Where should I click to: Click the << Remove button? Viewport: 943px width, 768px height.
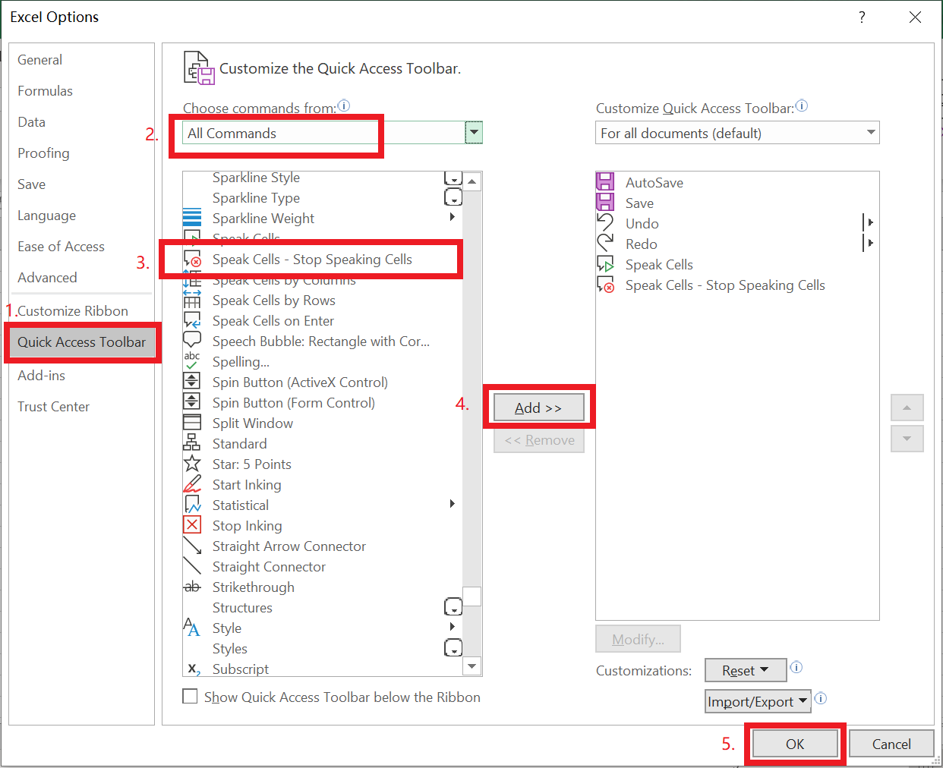pyautogui.click(x=539, y=440)
